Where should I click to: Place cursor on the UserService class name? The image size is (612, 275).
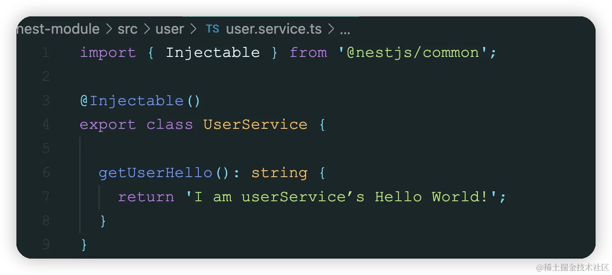click(255, 124)
